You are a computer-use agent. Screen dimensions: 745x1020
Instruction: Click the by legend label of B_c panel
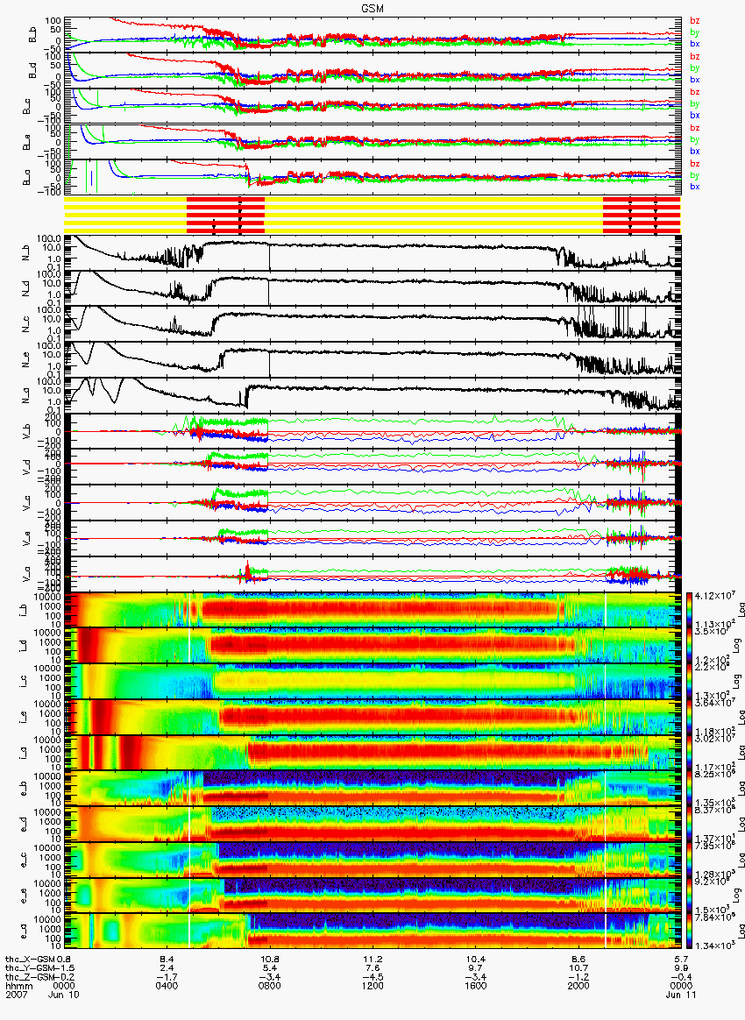pos(695,103)
